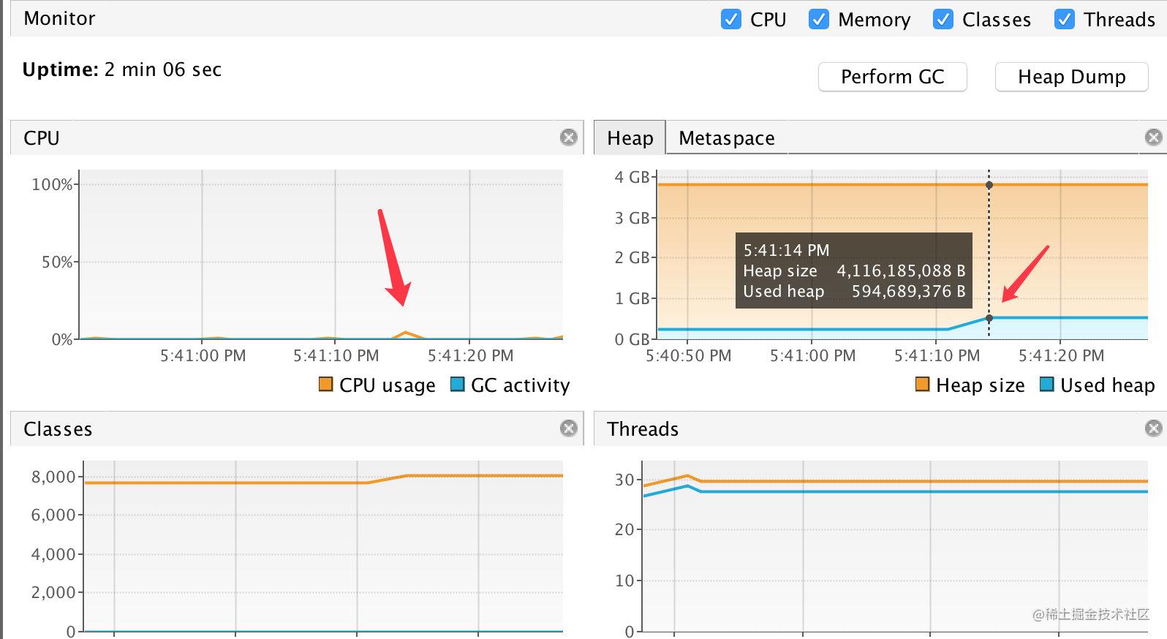Toggle the Threads checkbox
The image size is (1167, 639).
[1064, 19]
